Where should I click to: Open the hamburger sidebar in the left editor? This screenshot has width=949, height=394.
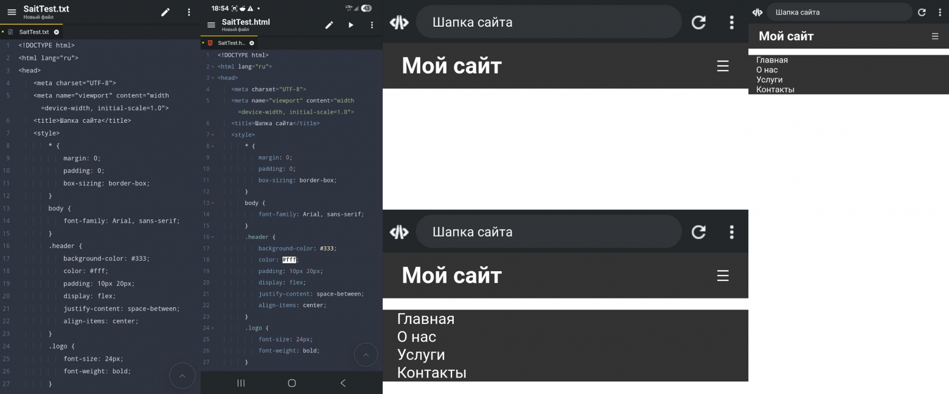[x=12, y=11]
